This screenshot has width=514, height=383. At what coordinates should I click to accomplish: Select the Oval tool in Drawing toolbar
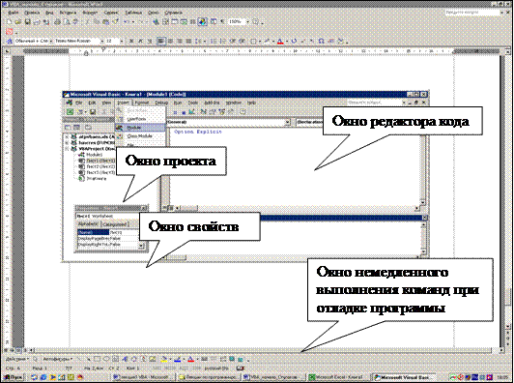click(x=106, y=359)
